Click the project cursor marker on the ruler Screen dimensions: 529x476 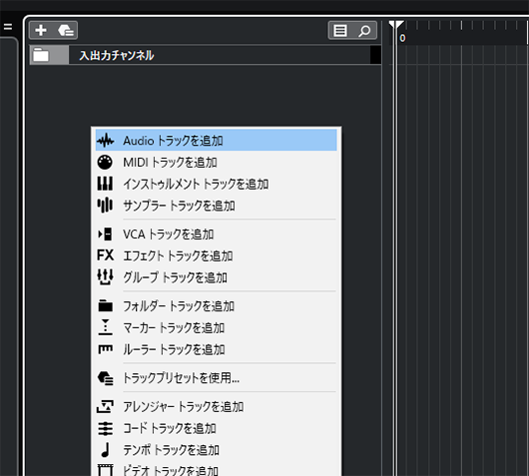[396, 25]
